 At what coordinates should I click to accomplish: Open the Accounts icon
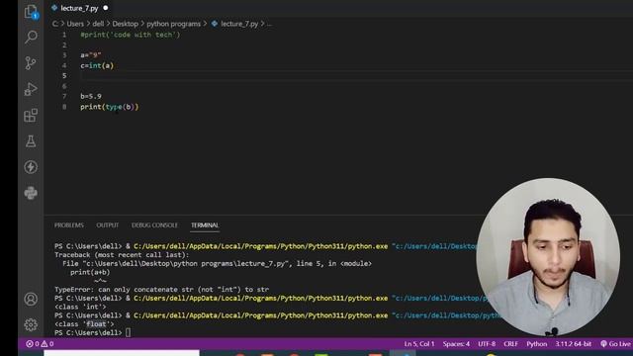click(31, 299)
